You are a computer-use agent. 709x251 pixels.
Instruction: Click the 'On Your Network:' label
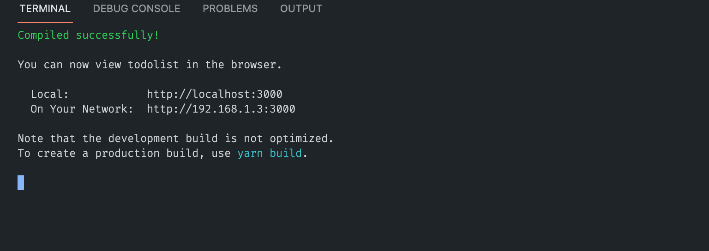[x=82, y=109]
